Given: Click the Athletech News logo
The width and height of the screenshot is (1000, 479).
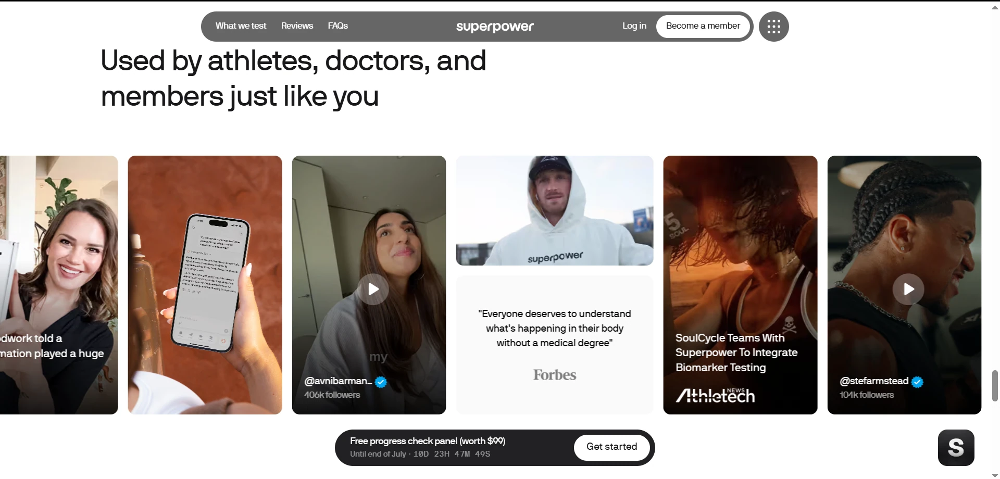Looking at the screenshot, I should pos(715,396).
